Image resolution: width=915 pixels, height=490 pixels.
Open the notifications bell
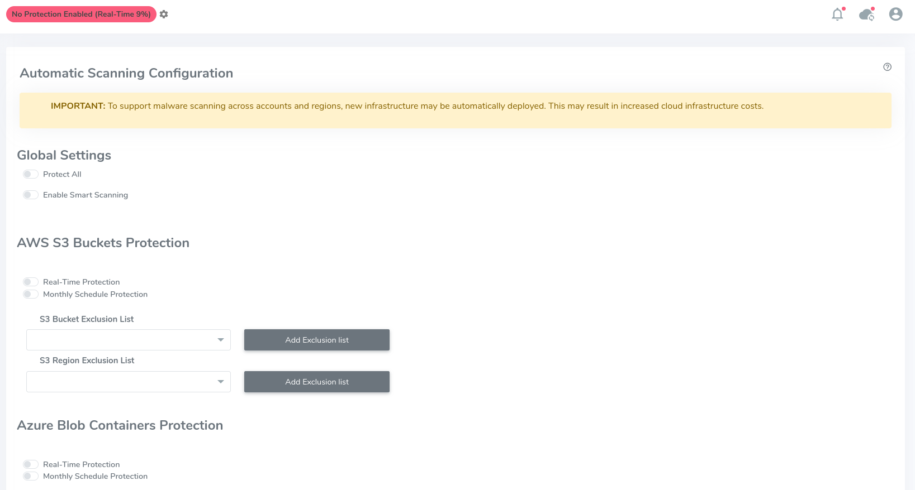click(837, 15)
